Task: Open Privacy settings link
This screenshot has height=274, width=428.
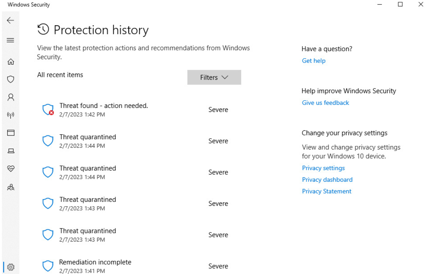Action: [x=323, y=168]
